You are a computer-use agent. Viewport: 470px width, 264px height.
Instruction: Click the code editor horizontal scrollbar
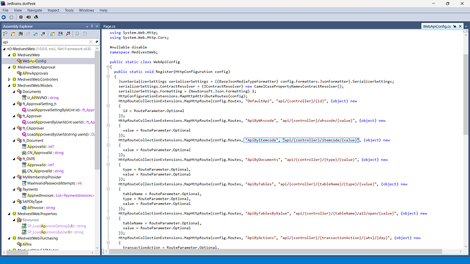[x=275, y=252]
